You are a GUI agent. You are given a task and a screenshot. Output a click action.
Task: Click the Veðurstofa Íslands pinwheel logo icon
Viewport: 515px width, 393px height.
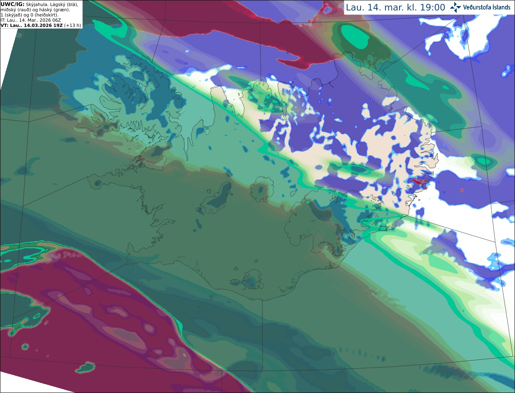455,7
